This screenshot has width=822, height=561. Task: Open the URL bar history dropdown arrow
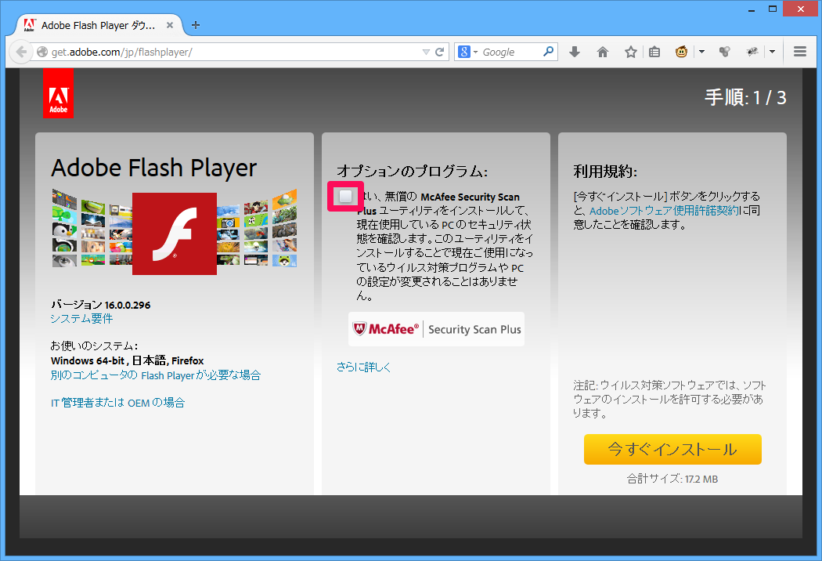[426, 52]
